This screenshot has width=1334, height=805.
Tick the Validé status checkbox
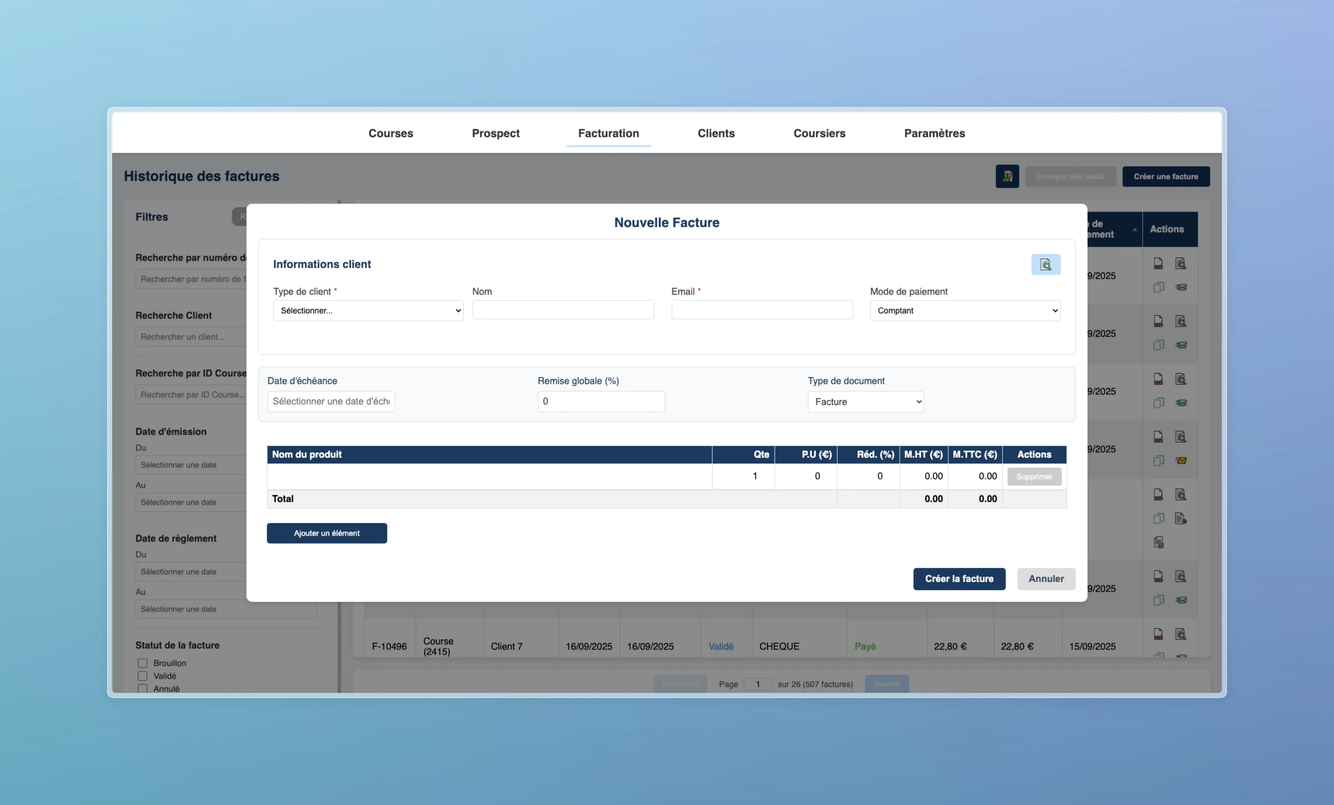point(143,676)
